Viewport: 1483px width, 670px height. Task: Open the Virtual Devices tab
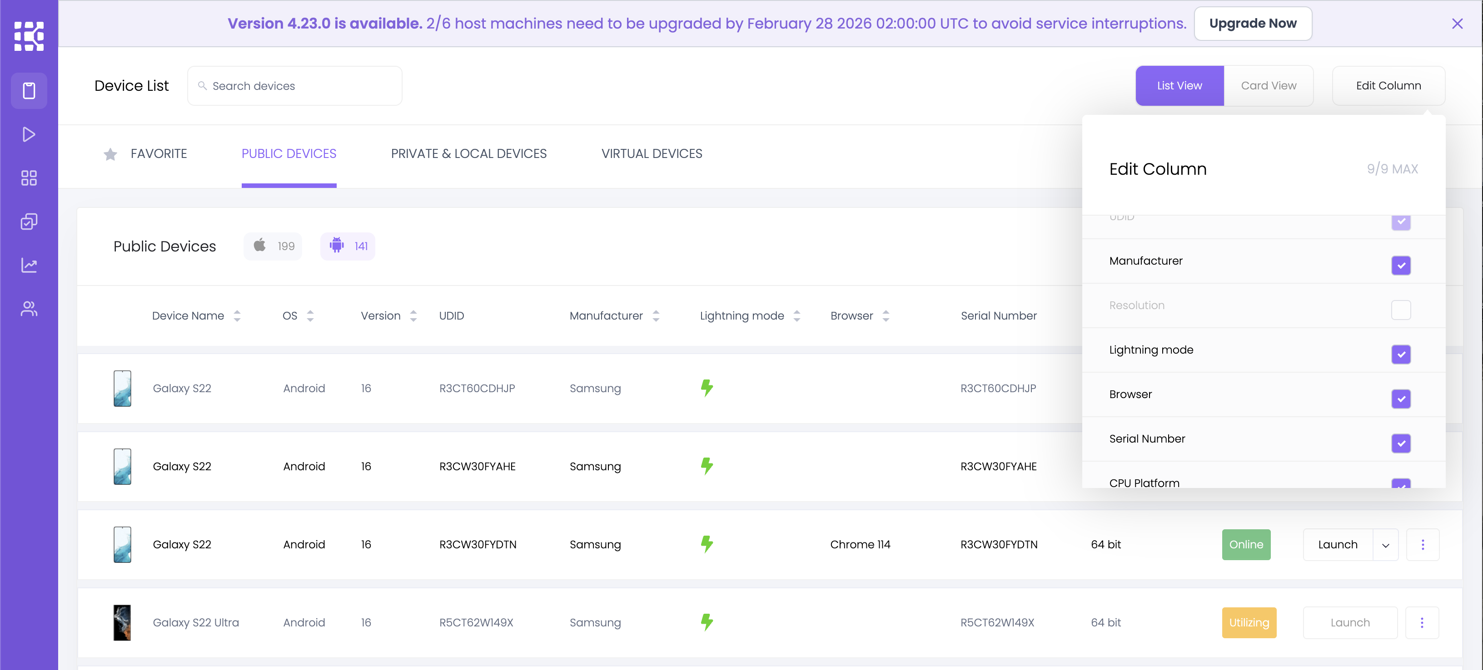click(652, 153)
